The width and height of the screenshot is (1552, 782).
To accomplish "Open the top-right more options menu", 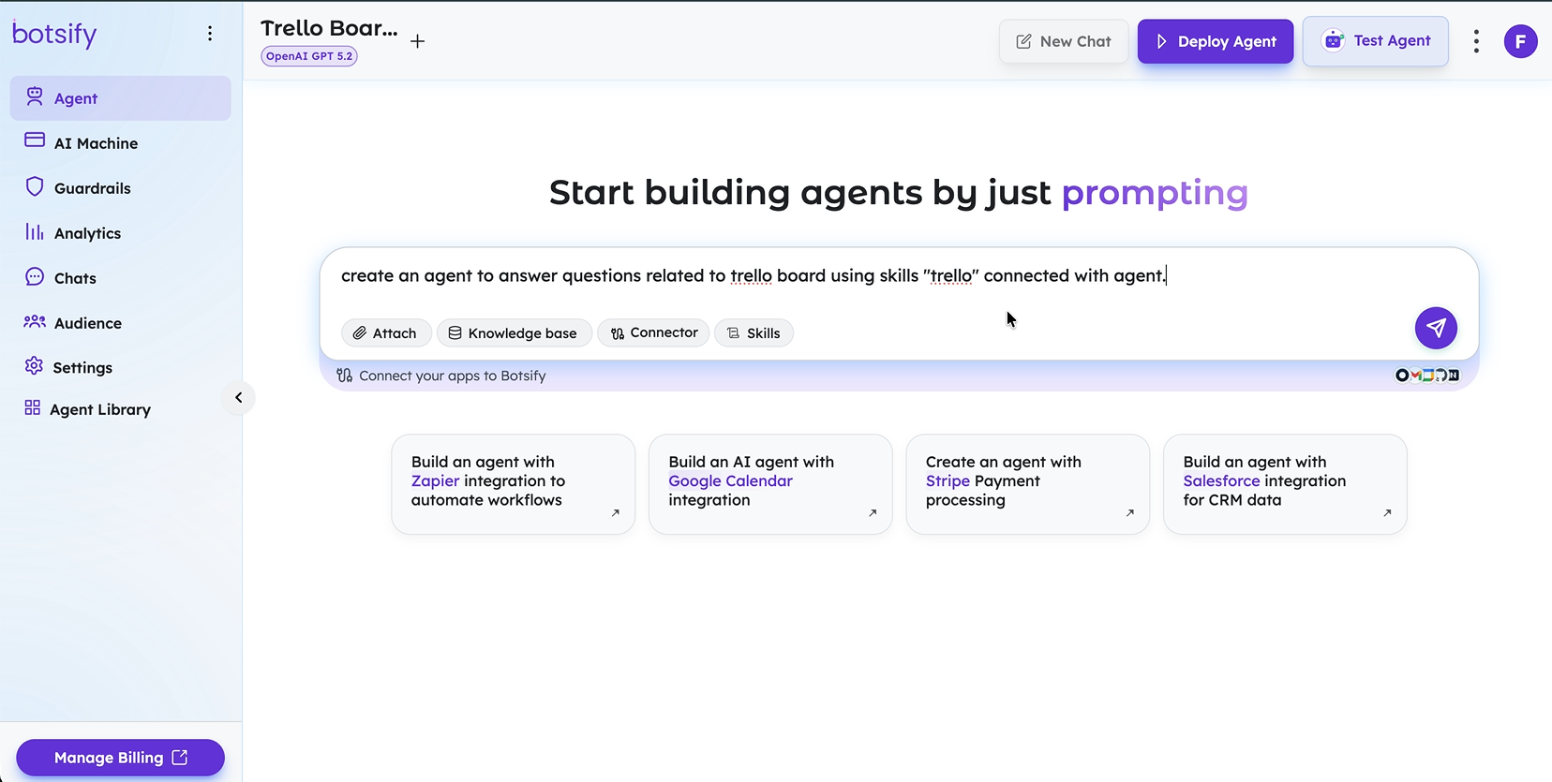I will click(1476, 41).
